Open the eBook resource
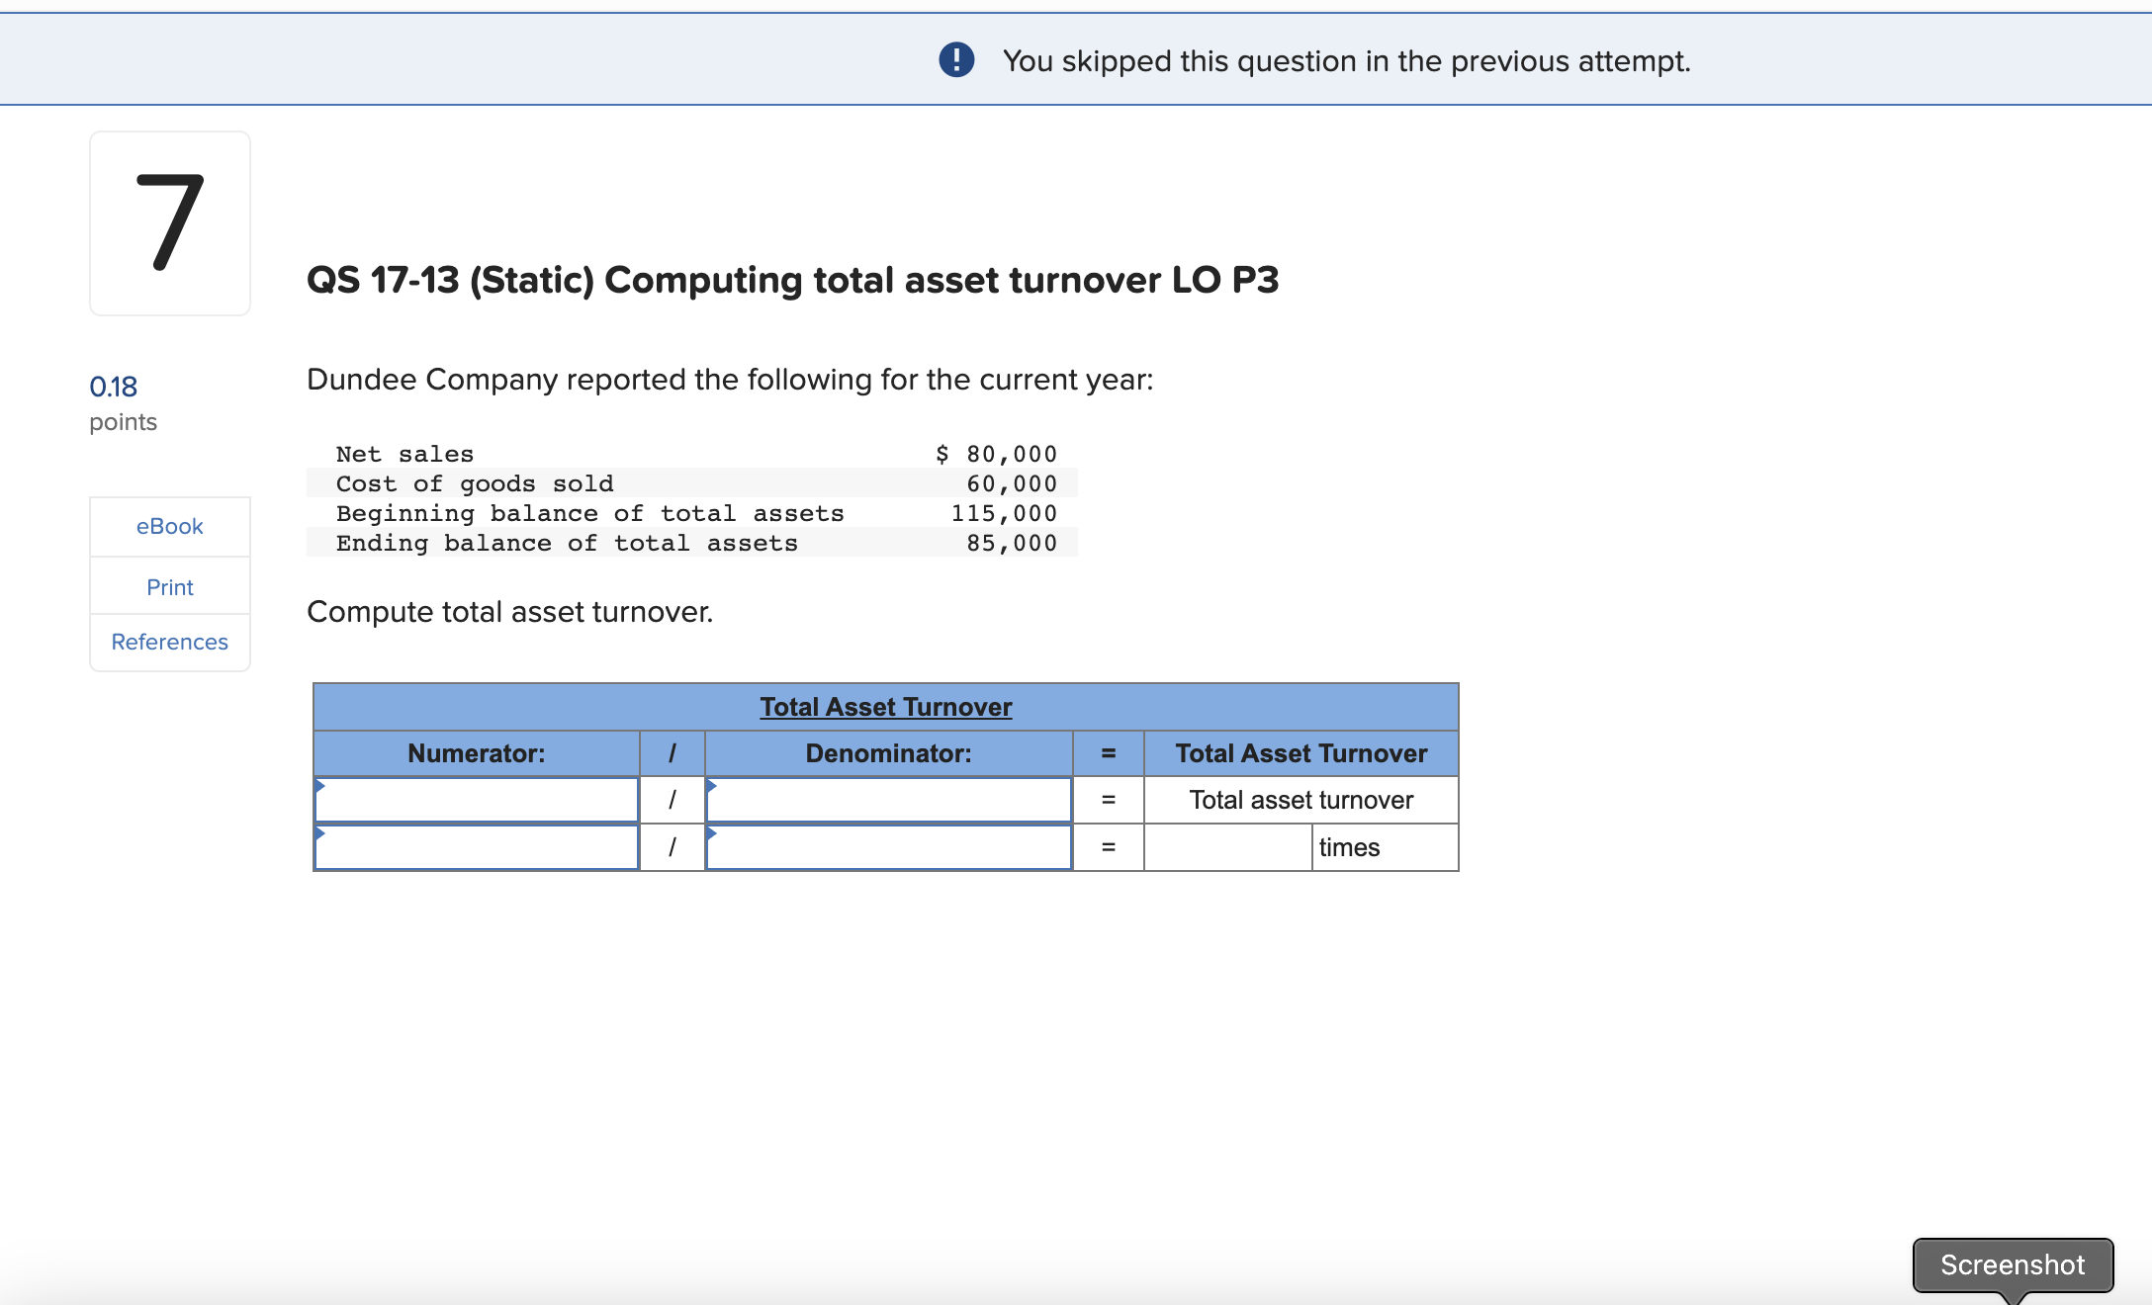This screenshot has height=1305, width=2152. click(169, 526)
